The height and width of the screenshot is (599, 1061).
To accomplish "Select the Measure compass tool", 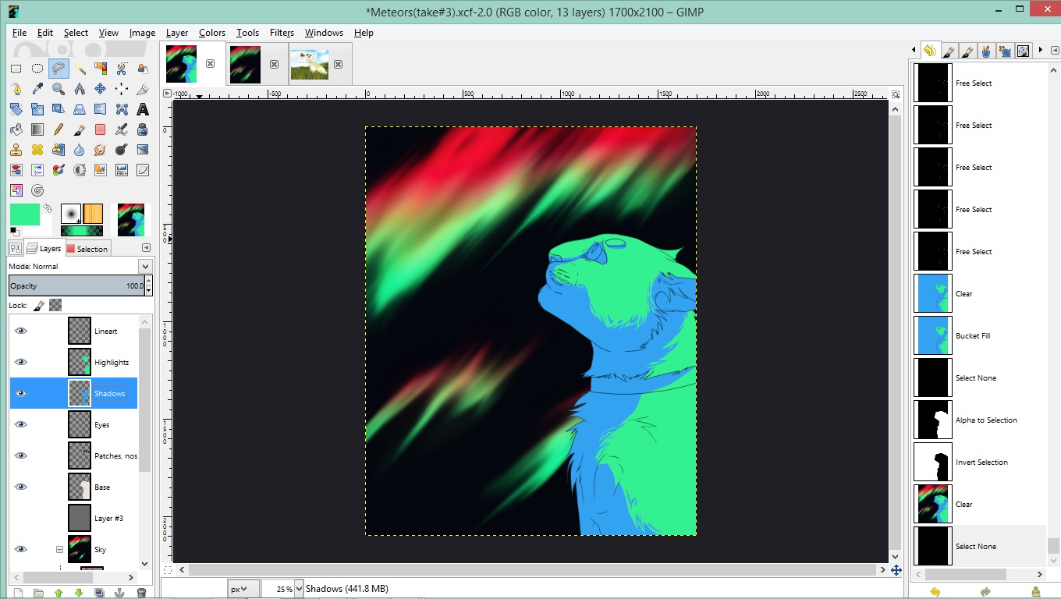I will coord(80,89).
